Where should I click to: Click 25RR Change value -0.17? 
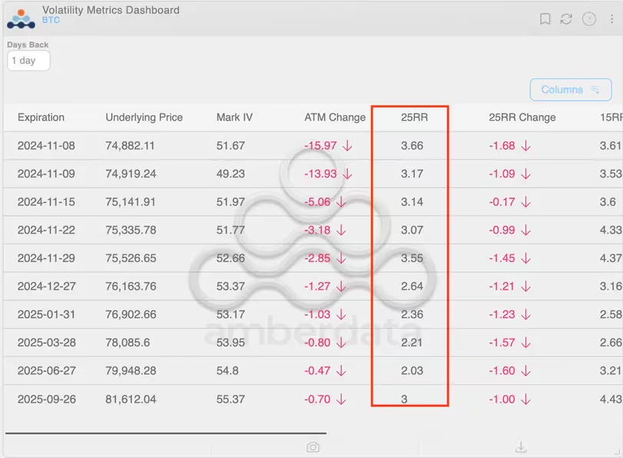point(502,202)
